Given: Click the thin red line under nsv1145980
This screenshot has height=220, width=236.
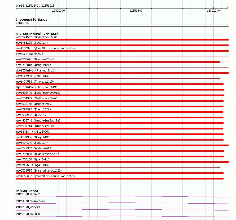Looking at the screenshot, I should [x=118, y=79].
